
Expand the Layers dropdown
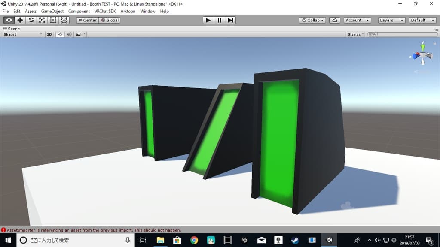(x=391, y=20)
